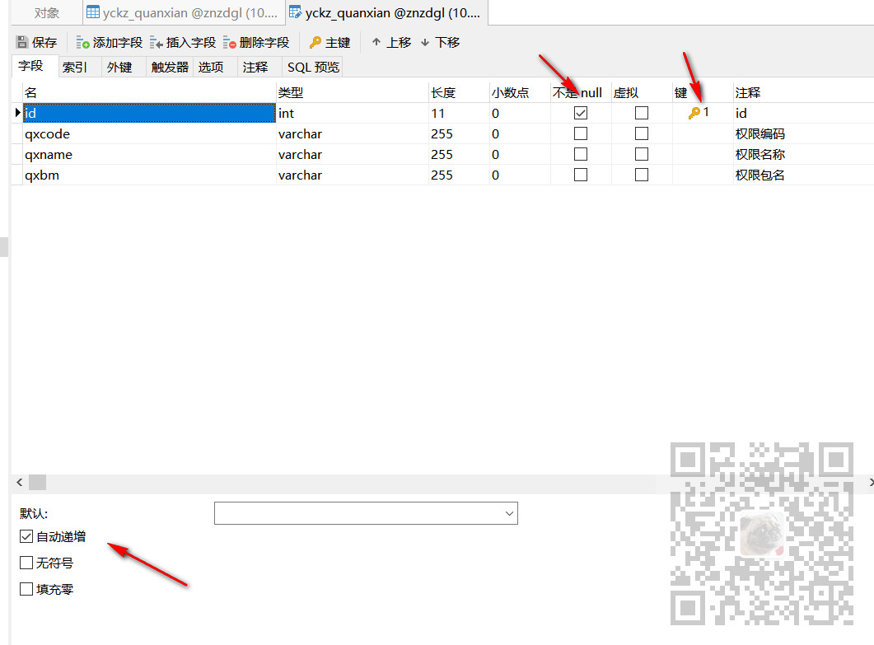Click the horizontal scrollbar left arrow
The width and height of the screenshot is (874, 645).
(20, 482)
